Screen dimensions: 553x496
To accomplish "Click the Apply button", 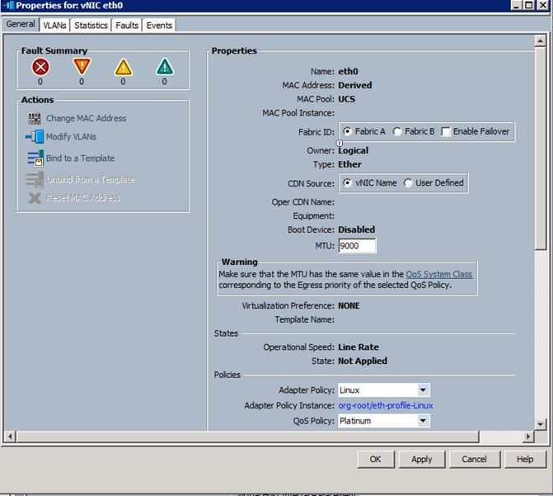I will click(422, 459).
